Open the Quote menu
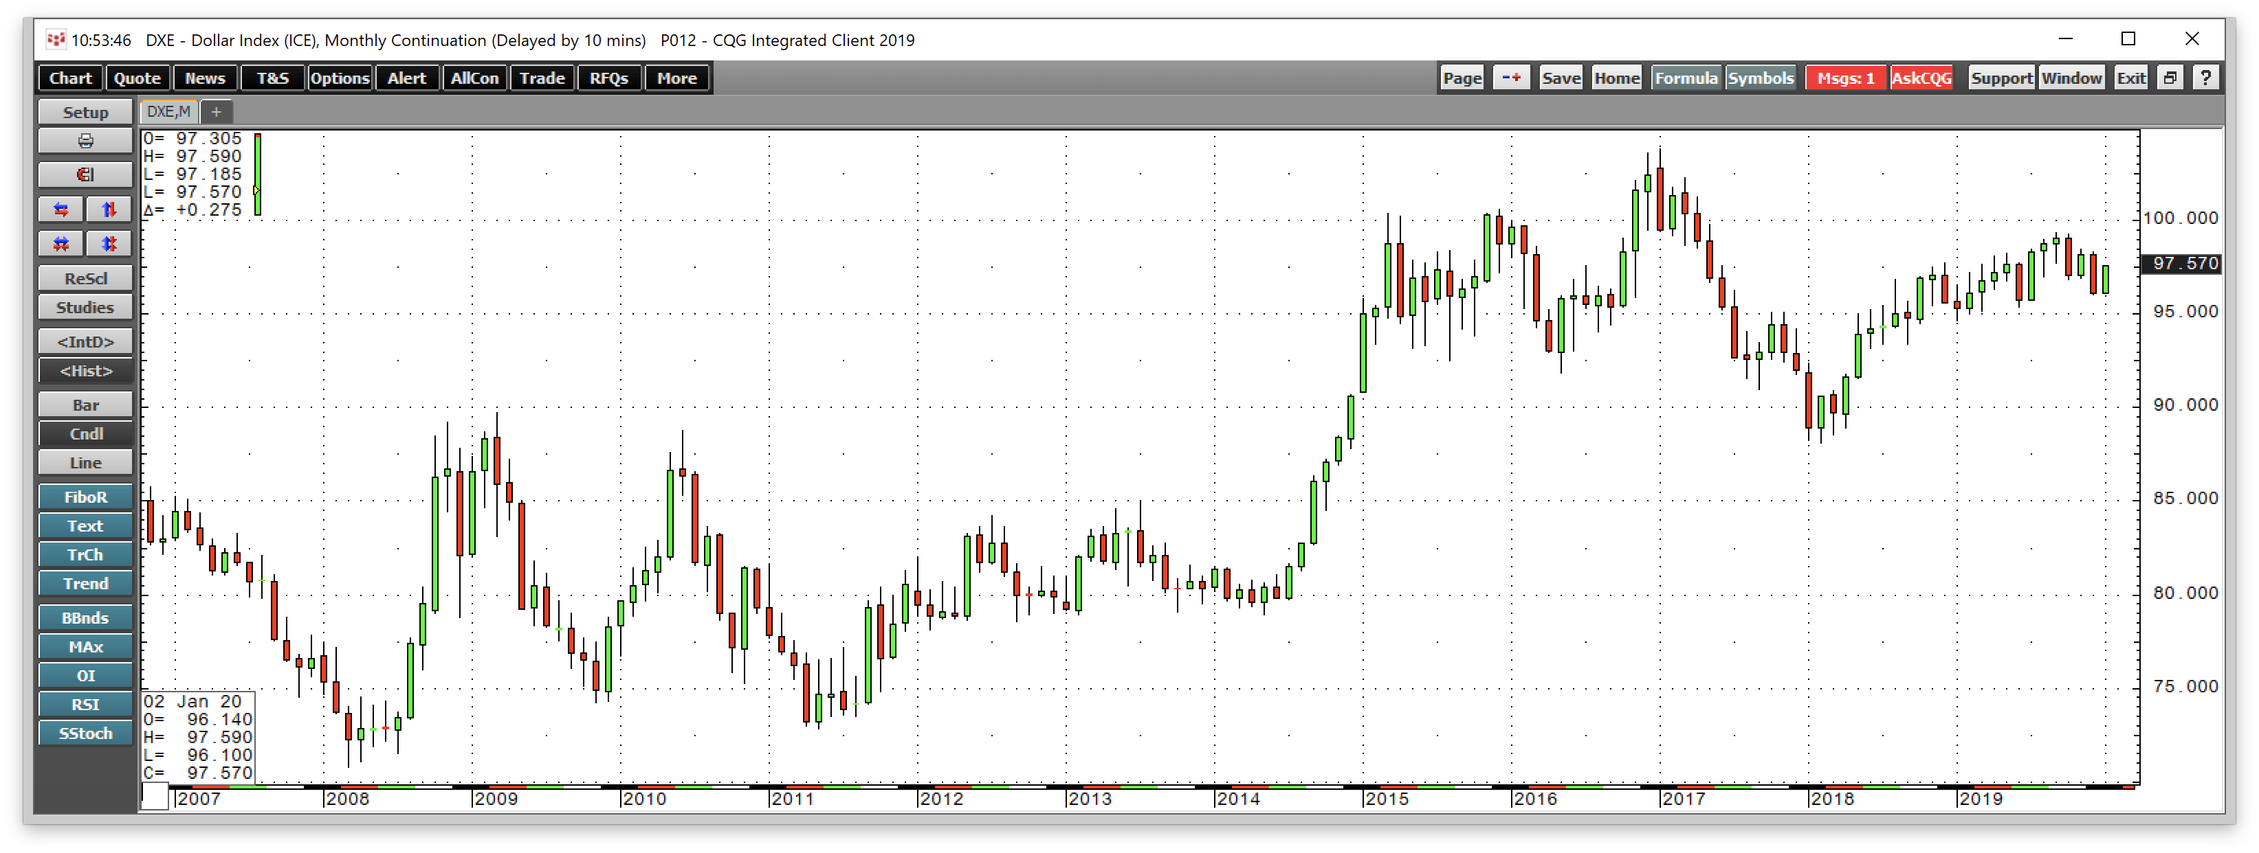The height and width of the screenshot is (853, 2259). tap(137, 78)
